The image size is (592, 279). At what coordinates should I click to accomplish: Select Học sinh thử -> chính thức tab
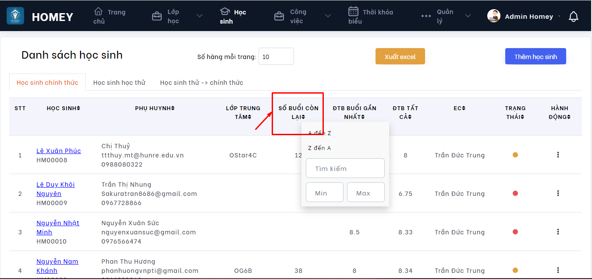pyautogui.click(x=202, y=82)
